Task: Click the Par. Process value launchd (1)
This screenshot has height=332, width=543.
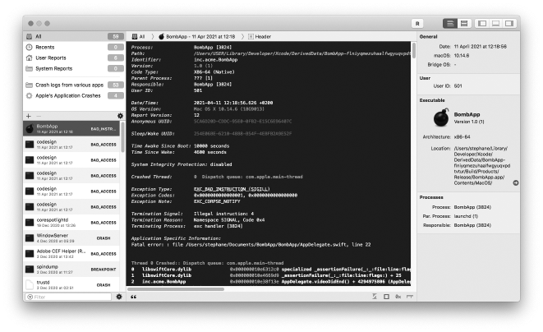Action: point(466,216)
